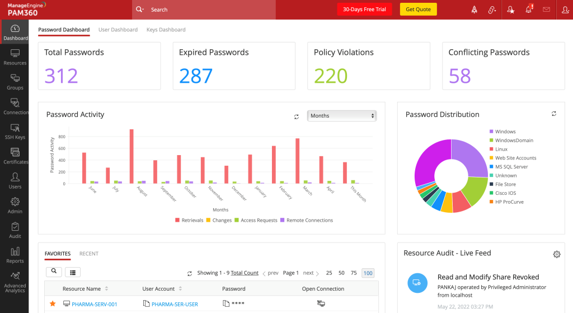This screenshot has width=573, height=313.
Task: Click the Get Quote button
Action: pyautogui.click(x=418, y=10)
